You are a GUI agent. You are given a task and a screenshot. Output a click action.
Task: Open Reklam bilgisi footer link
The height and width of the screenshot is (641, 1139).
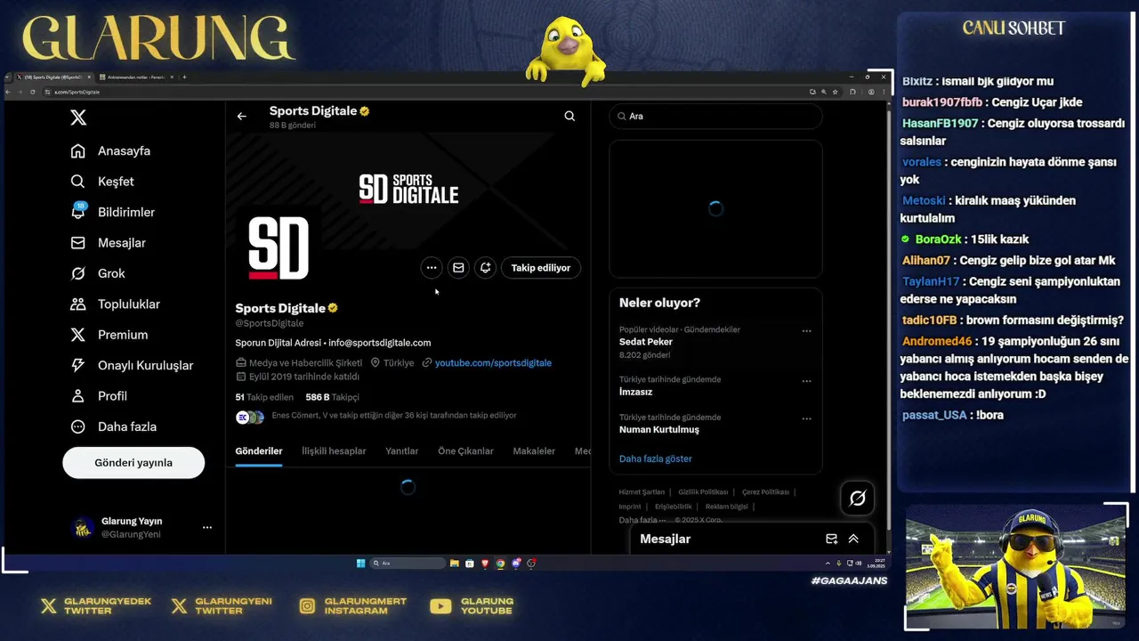coord(726,507)
